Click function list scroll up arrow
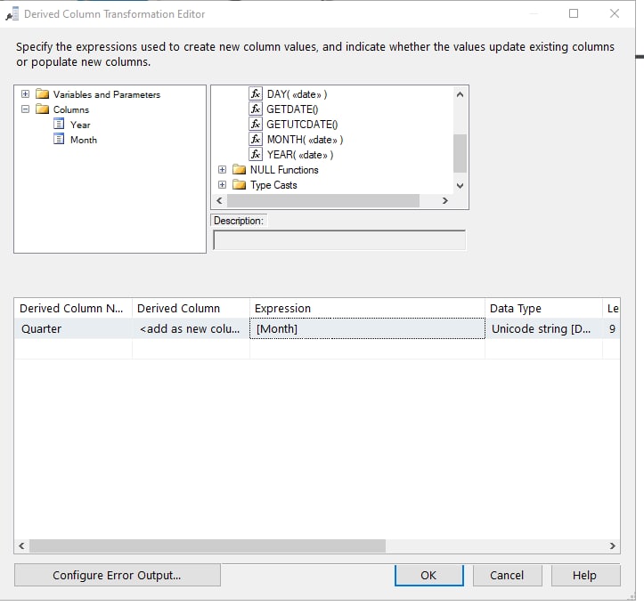This screenshot has height=606, width=644. click(460, 94)
